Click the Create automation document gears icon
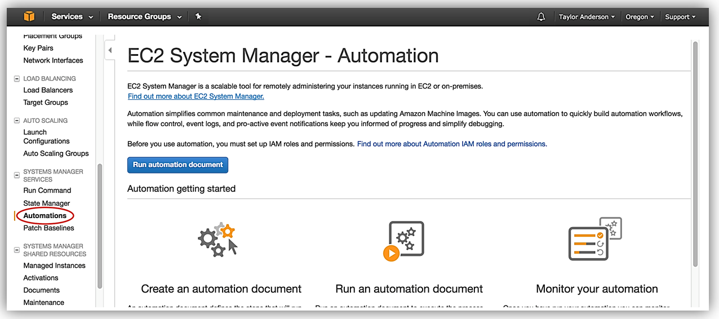Viewport: 719px width, 319px height. tap(218, 240)
